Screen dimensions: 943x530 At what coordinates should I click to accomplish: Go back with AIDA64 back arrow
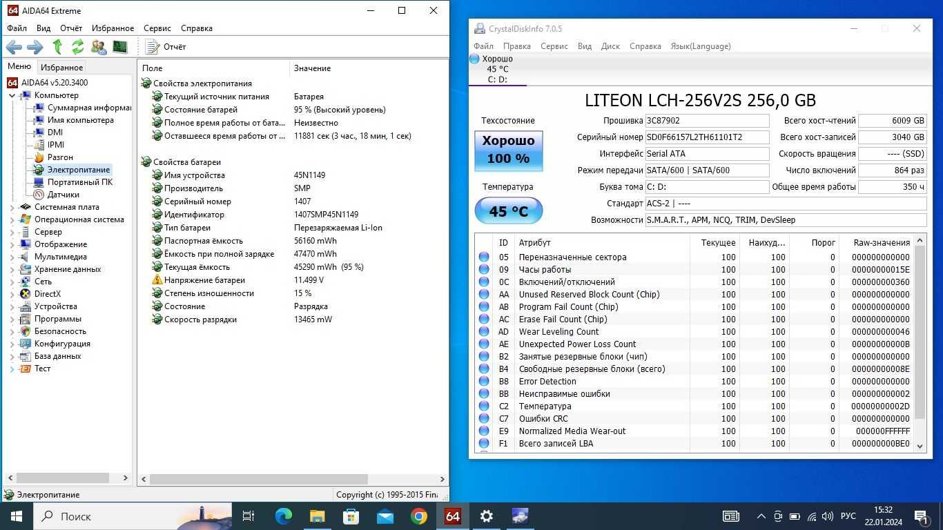point(14,47)
